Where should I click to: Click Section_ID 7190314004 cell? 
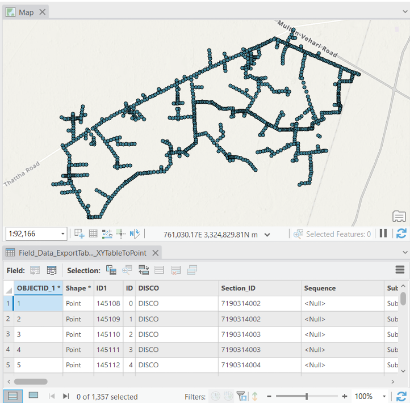tap(260, 365)
